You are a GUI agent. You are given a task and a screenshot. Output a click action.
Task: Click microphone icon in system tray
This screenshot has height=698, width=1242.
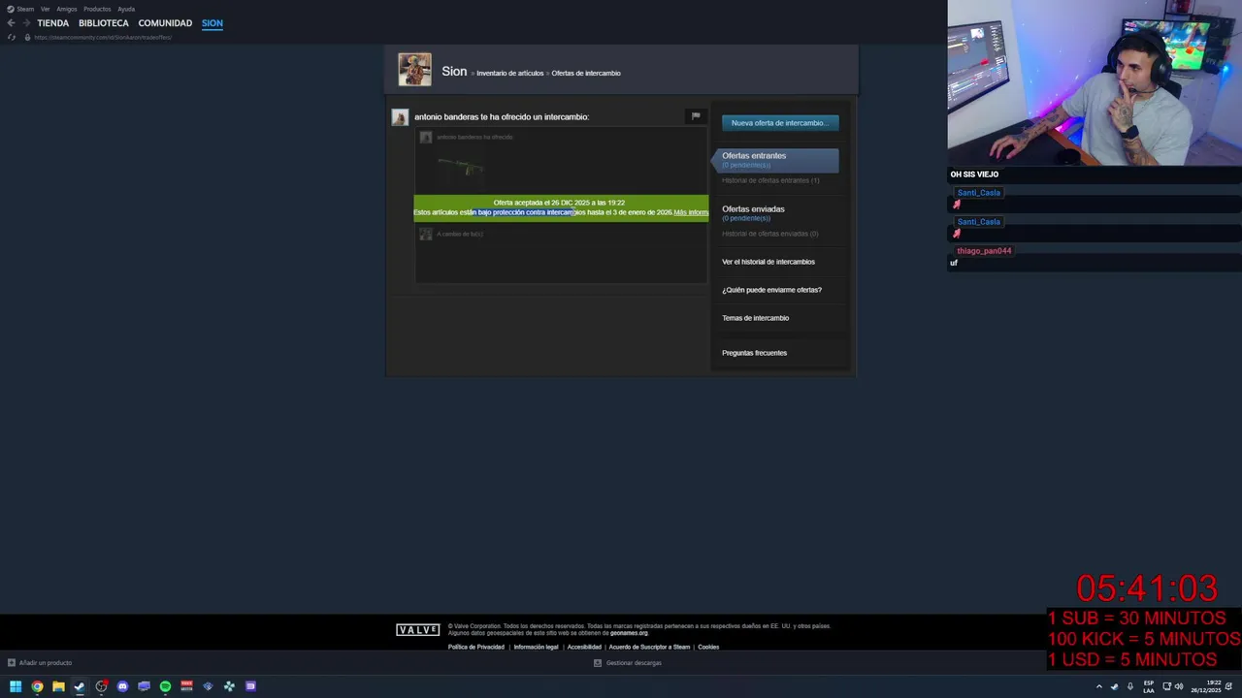(x=1129, y=686)
